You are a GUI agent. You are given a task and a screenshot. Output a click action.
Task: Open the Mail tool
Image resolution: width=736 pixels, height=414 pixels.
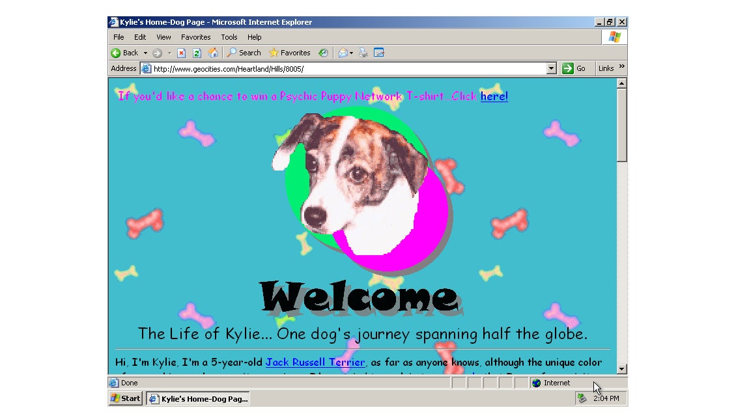[342, 53]
